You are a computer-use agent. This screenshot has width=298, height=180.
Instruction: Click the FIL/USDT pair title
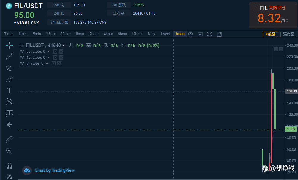(x=28, y=6)
